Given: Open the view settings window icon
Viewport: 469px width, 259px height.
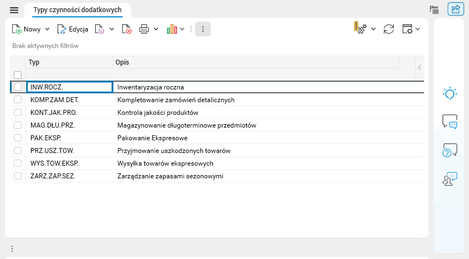Looking at the screenshot, I should point(408,29).
